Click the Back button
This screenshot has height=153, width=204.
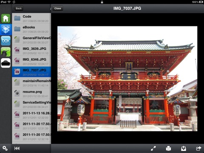click(18, 8)
